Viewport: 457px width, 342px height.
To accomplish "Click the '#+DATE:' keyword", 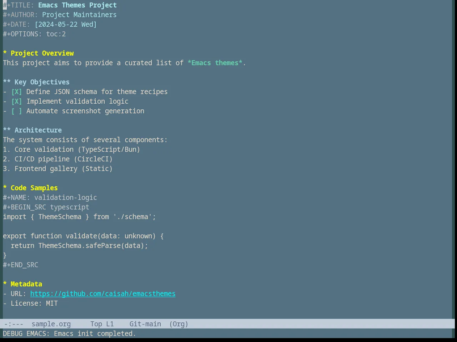I will [16, 25].
